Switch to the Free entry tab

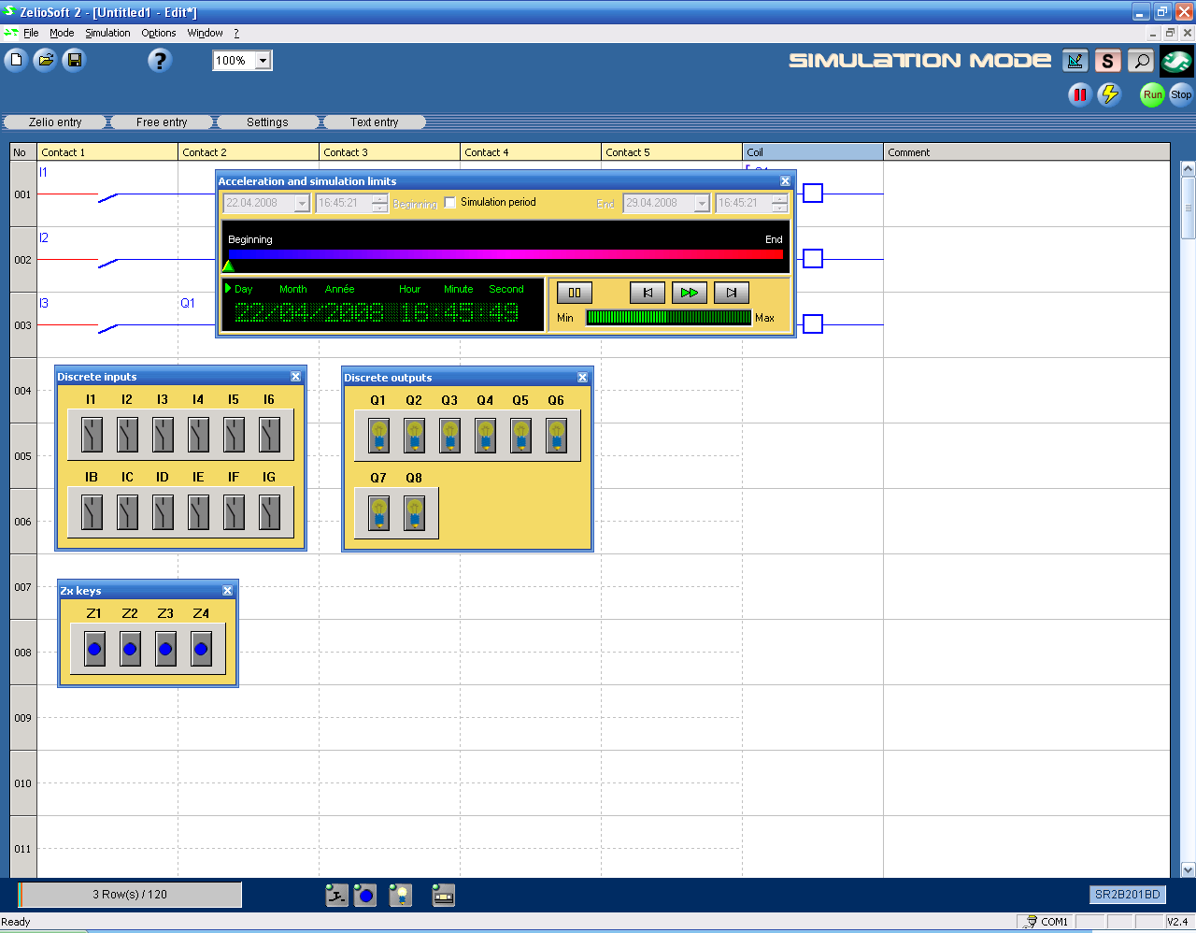(162, 122)
